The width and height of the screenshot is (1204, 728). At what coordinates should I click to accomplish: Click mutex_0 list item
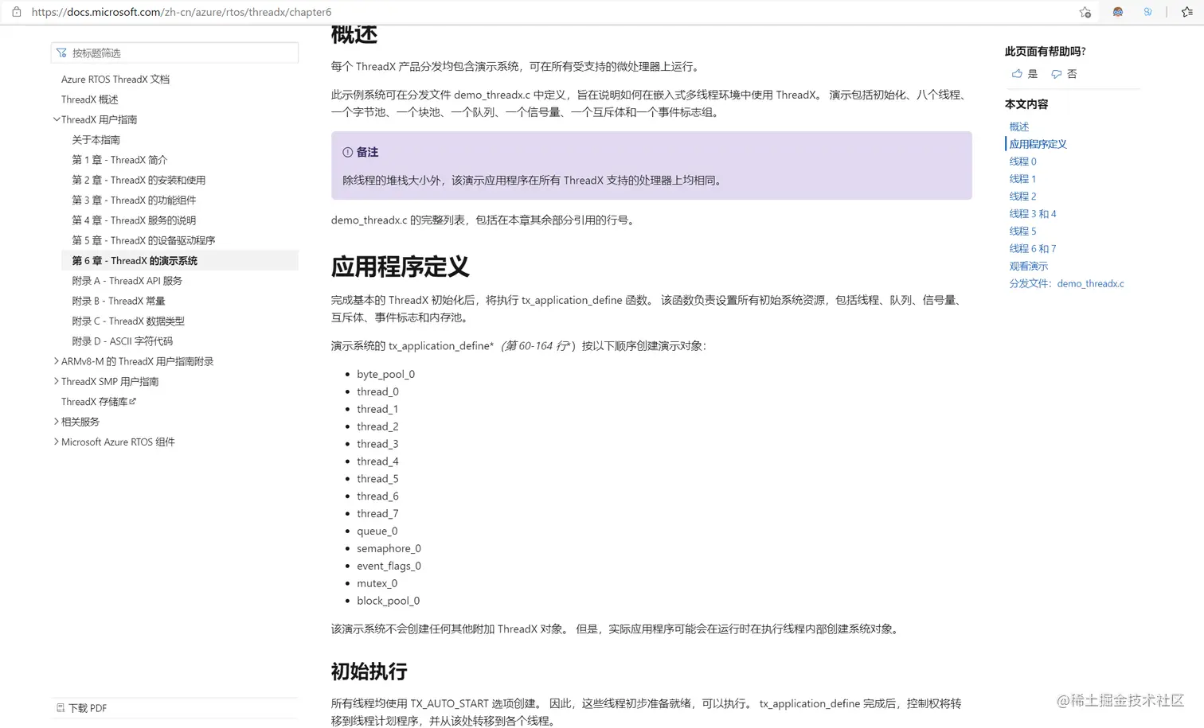point(377,583)
